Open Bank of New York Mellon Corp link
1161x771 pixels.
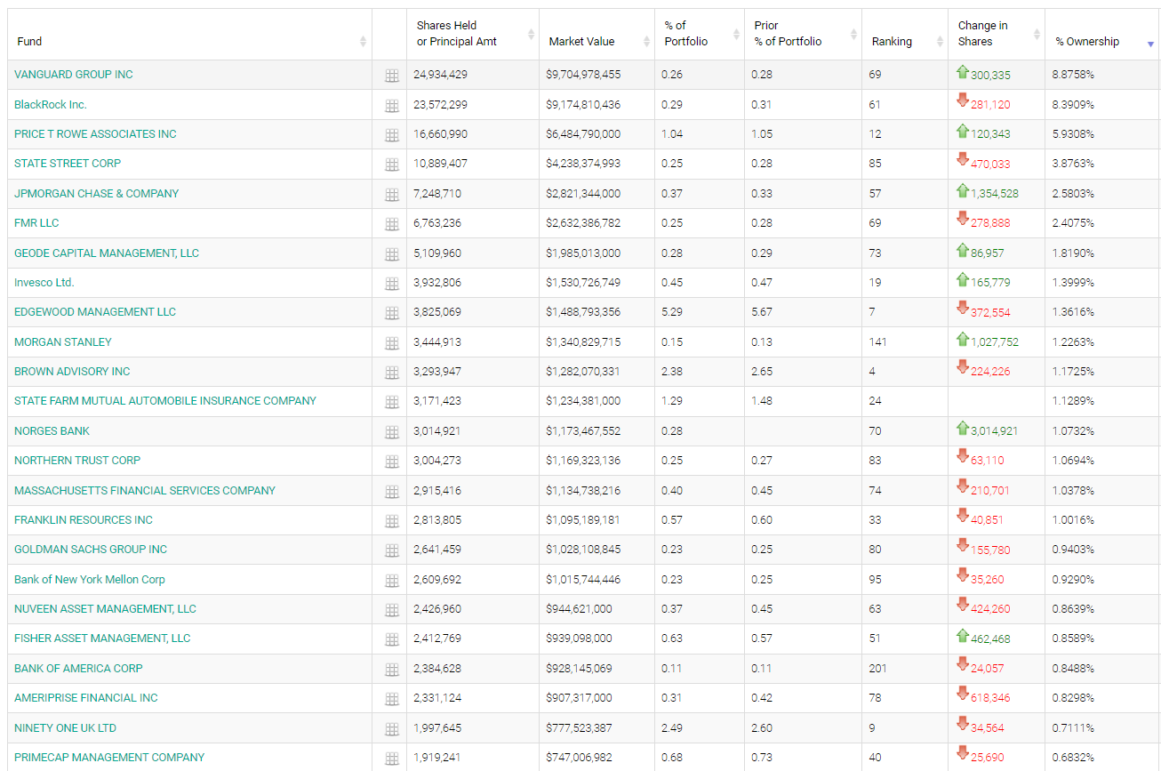coord(90,580)
